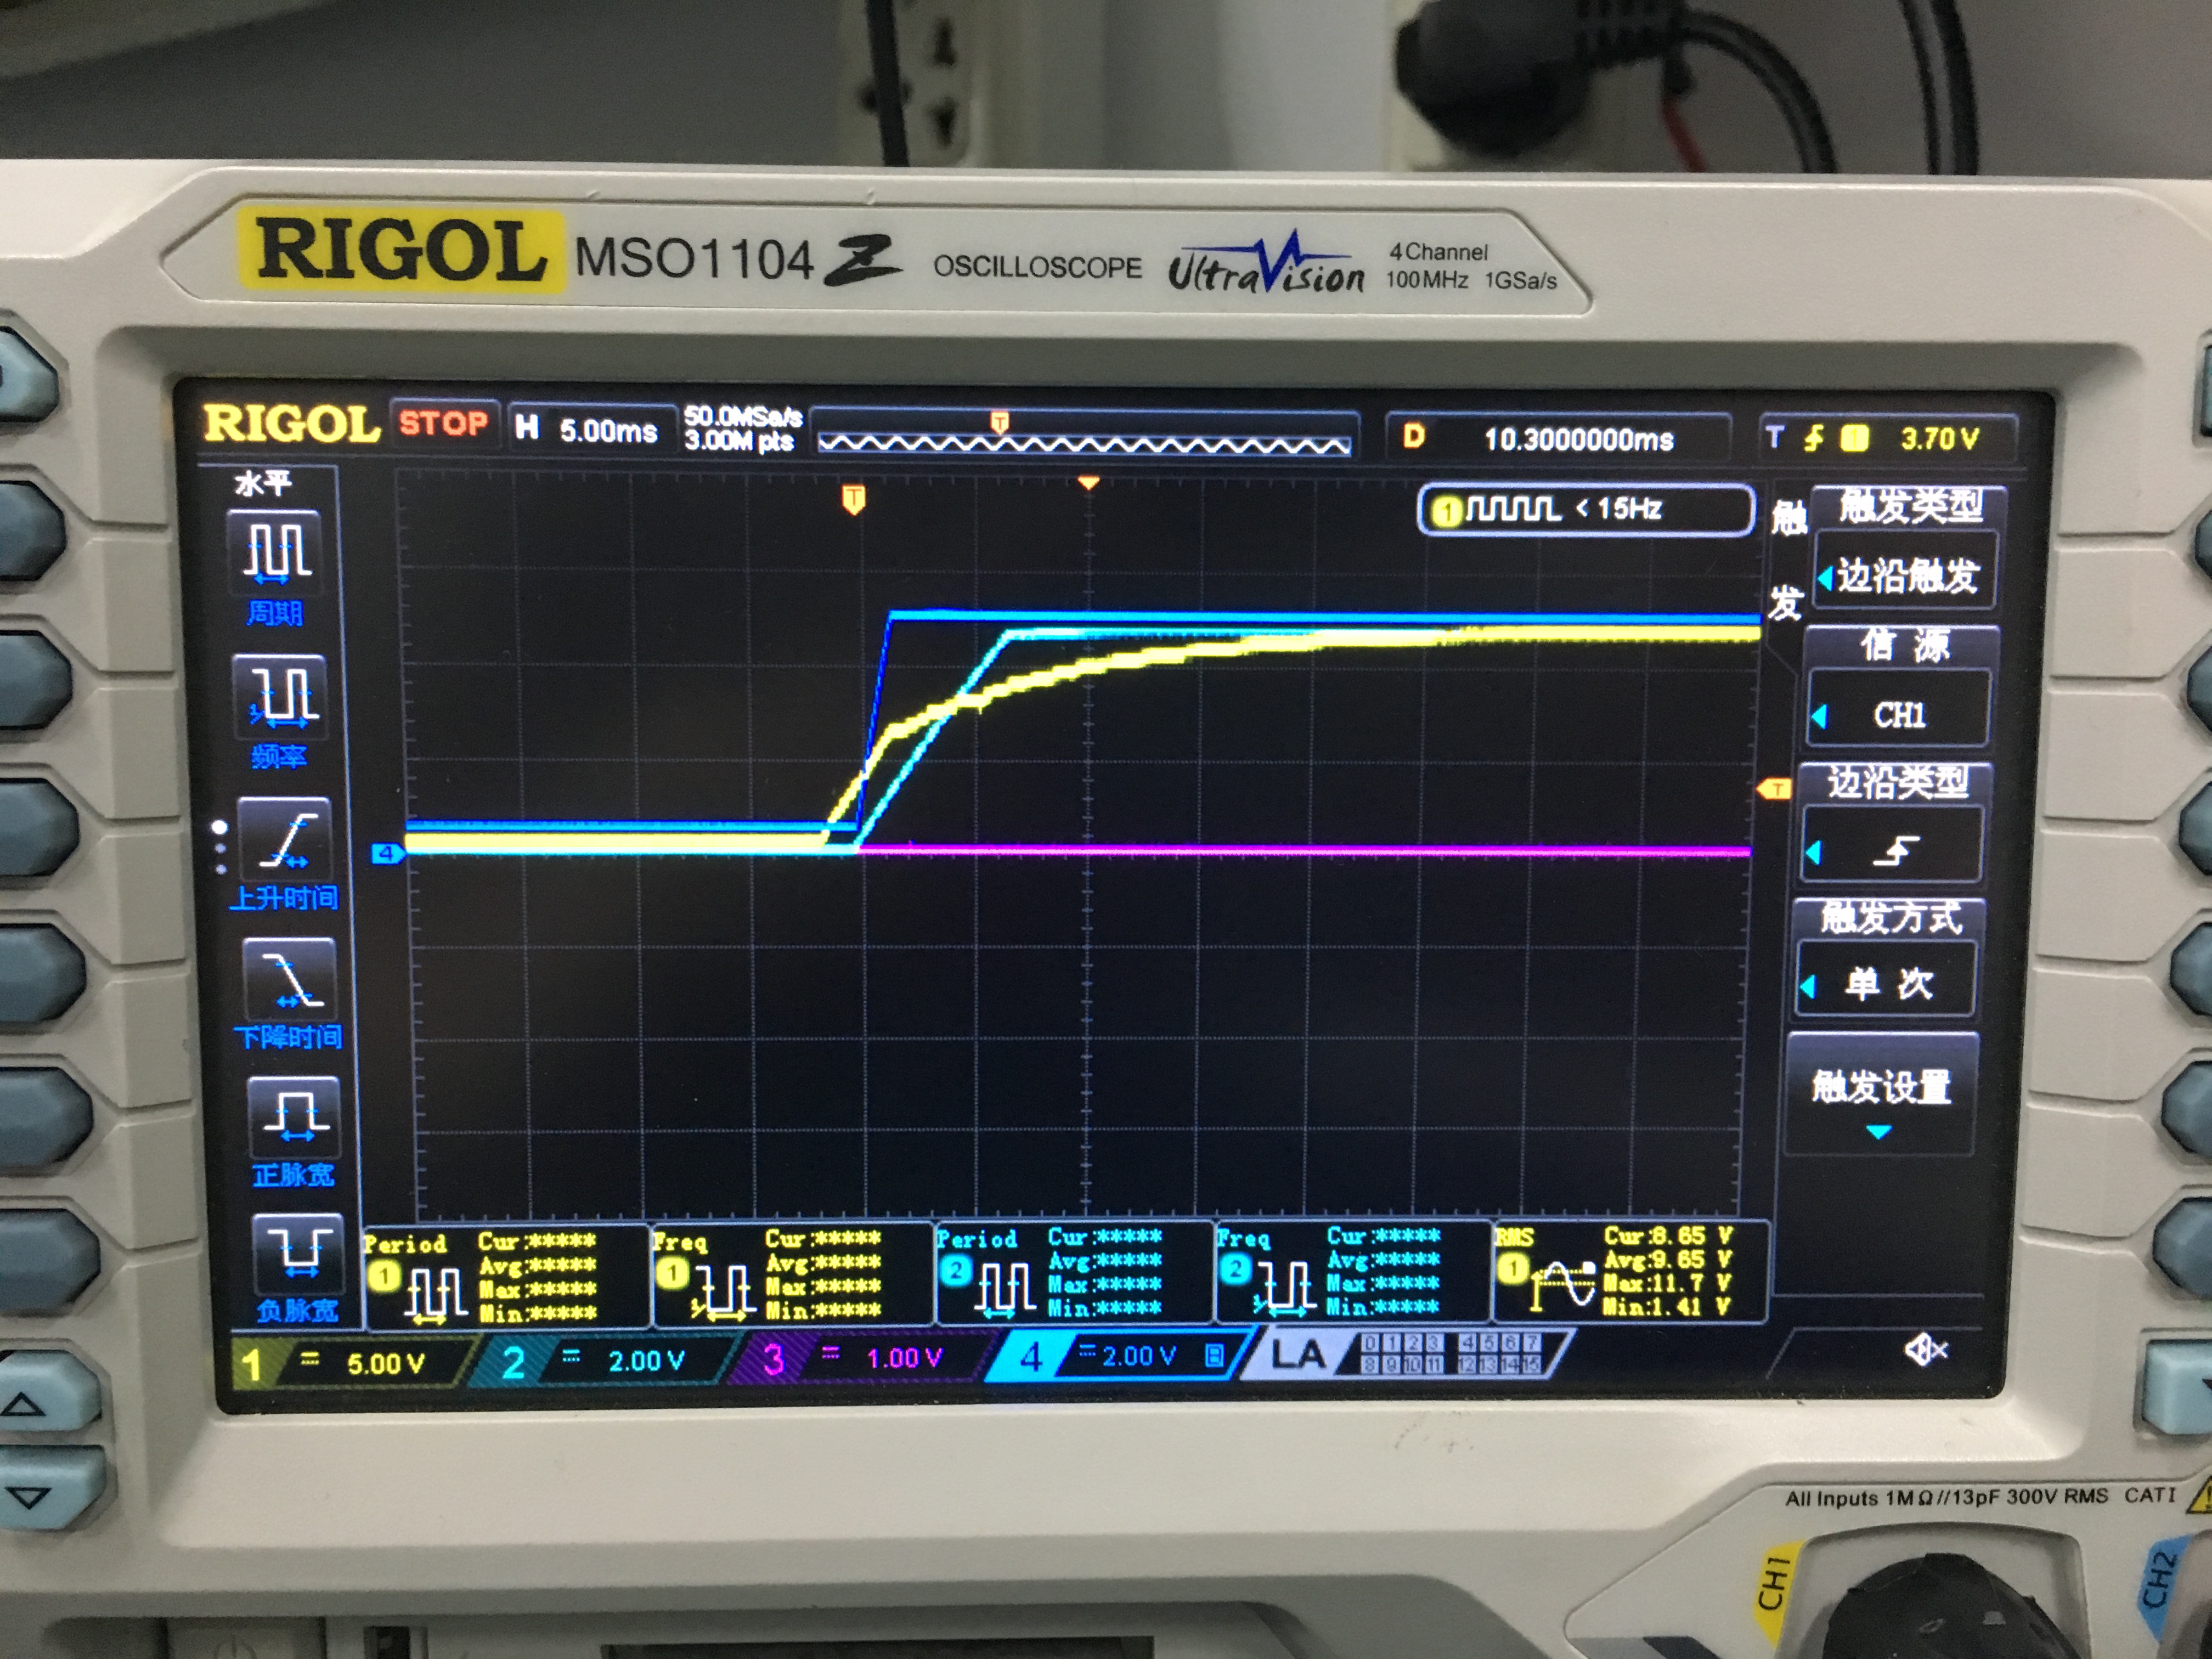Select the Period (周期) measurement icon

point(276,551)
